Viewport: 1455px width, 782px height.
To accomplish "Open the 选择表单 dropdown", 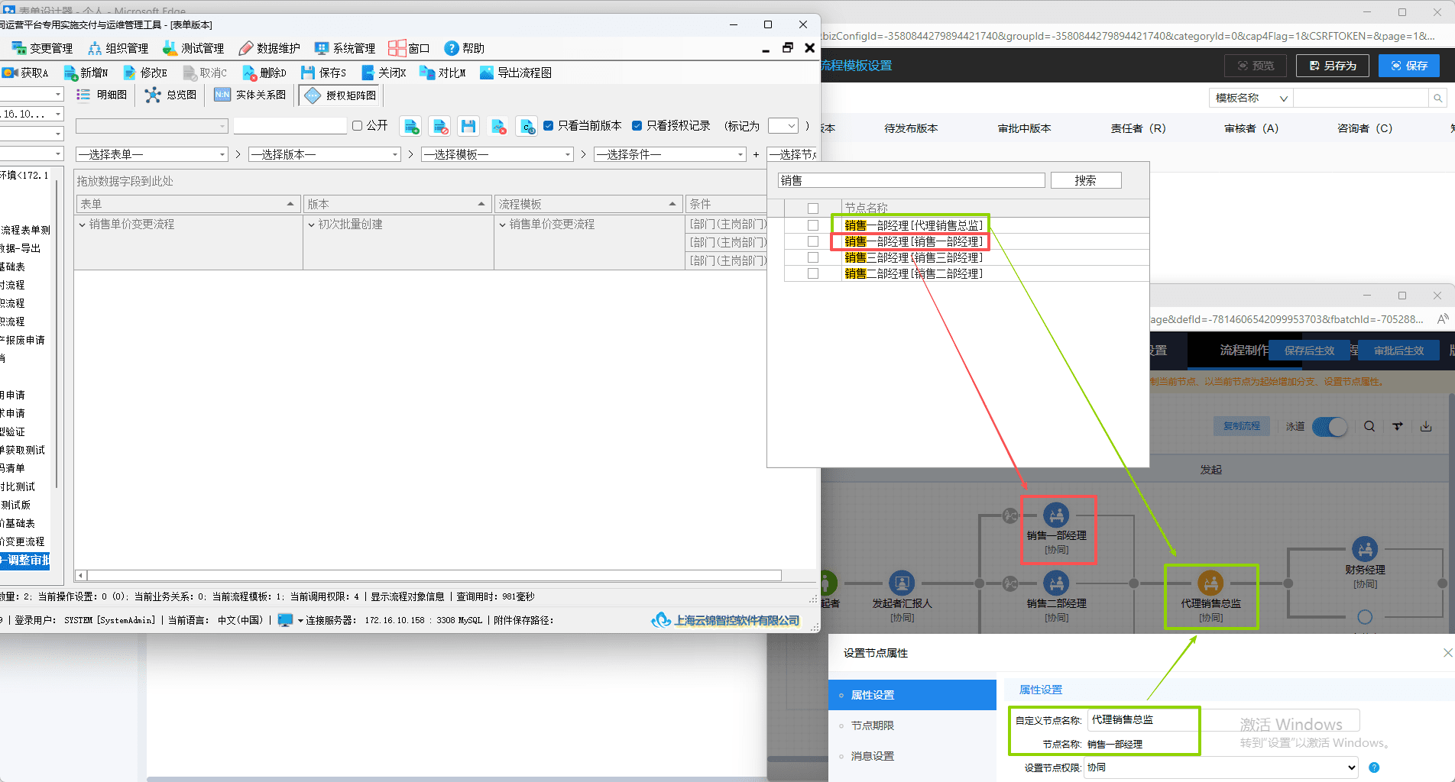I will (152, 154).
